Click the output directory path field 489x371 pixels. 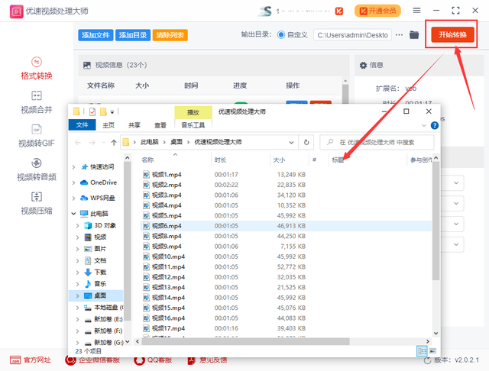click(x=352, y=35)
